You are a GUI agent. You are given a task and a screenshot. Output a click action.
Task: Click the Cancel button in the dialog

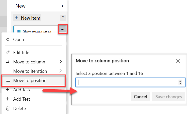coord(140,96)
